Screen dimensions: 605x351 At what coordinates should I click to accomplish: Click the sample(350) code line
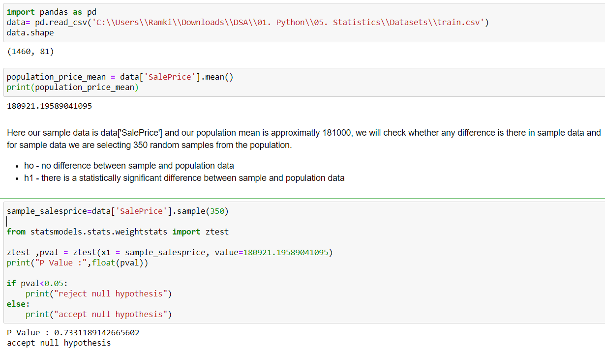click(118, 211)
